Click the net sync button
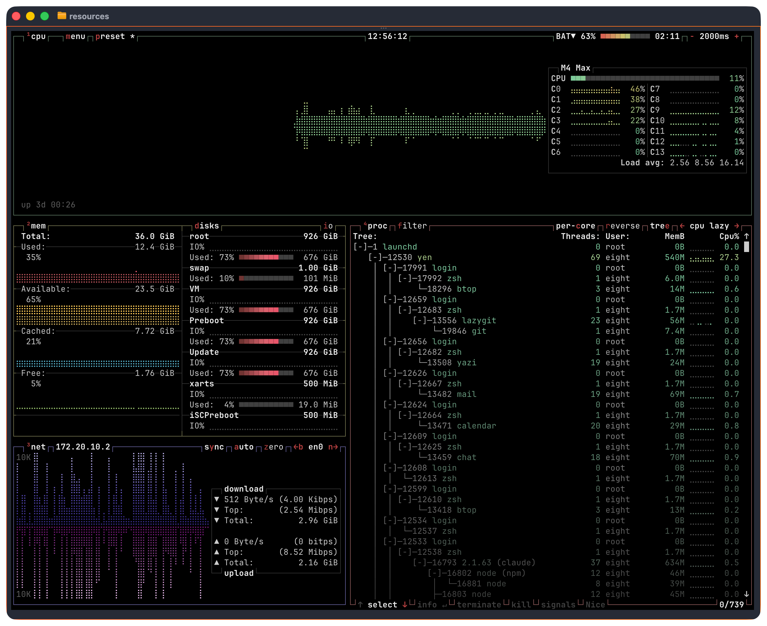Screen dimensions: 767x626 pyautogui.click(x=214, y=447)
